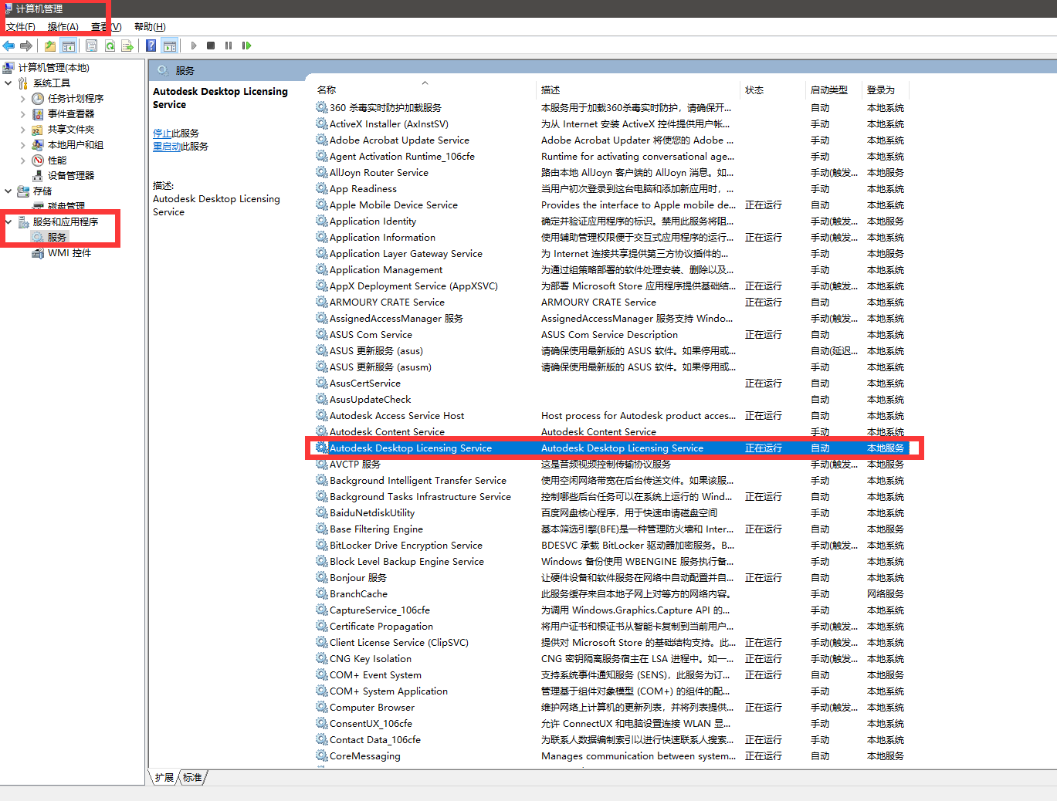Select 计算机管理(本地) root node

tap(54, 68)
